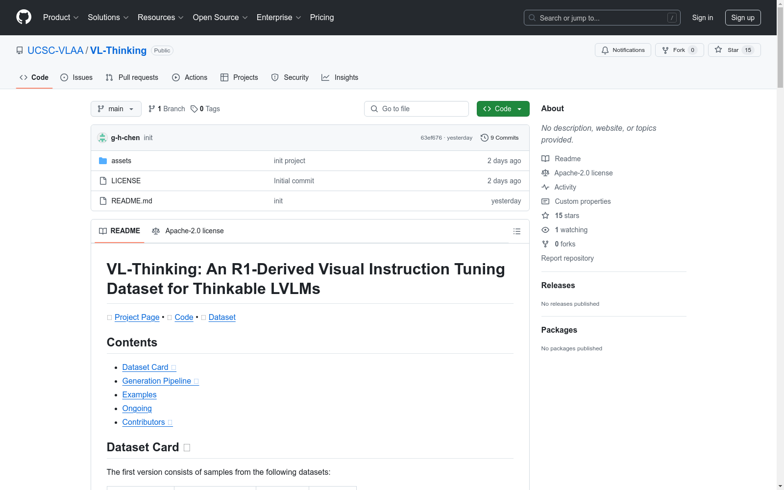
Task: Open the Examples contents link
Action: pyautogui.click(x=140, y=394)
